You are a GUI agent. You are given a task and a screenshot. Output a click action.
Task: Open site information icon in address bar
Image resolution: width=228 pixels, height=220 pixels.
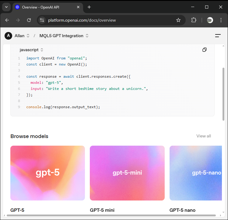tap(42, 20)
